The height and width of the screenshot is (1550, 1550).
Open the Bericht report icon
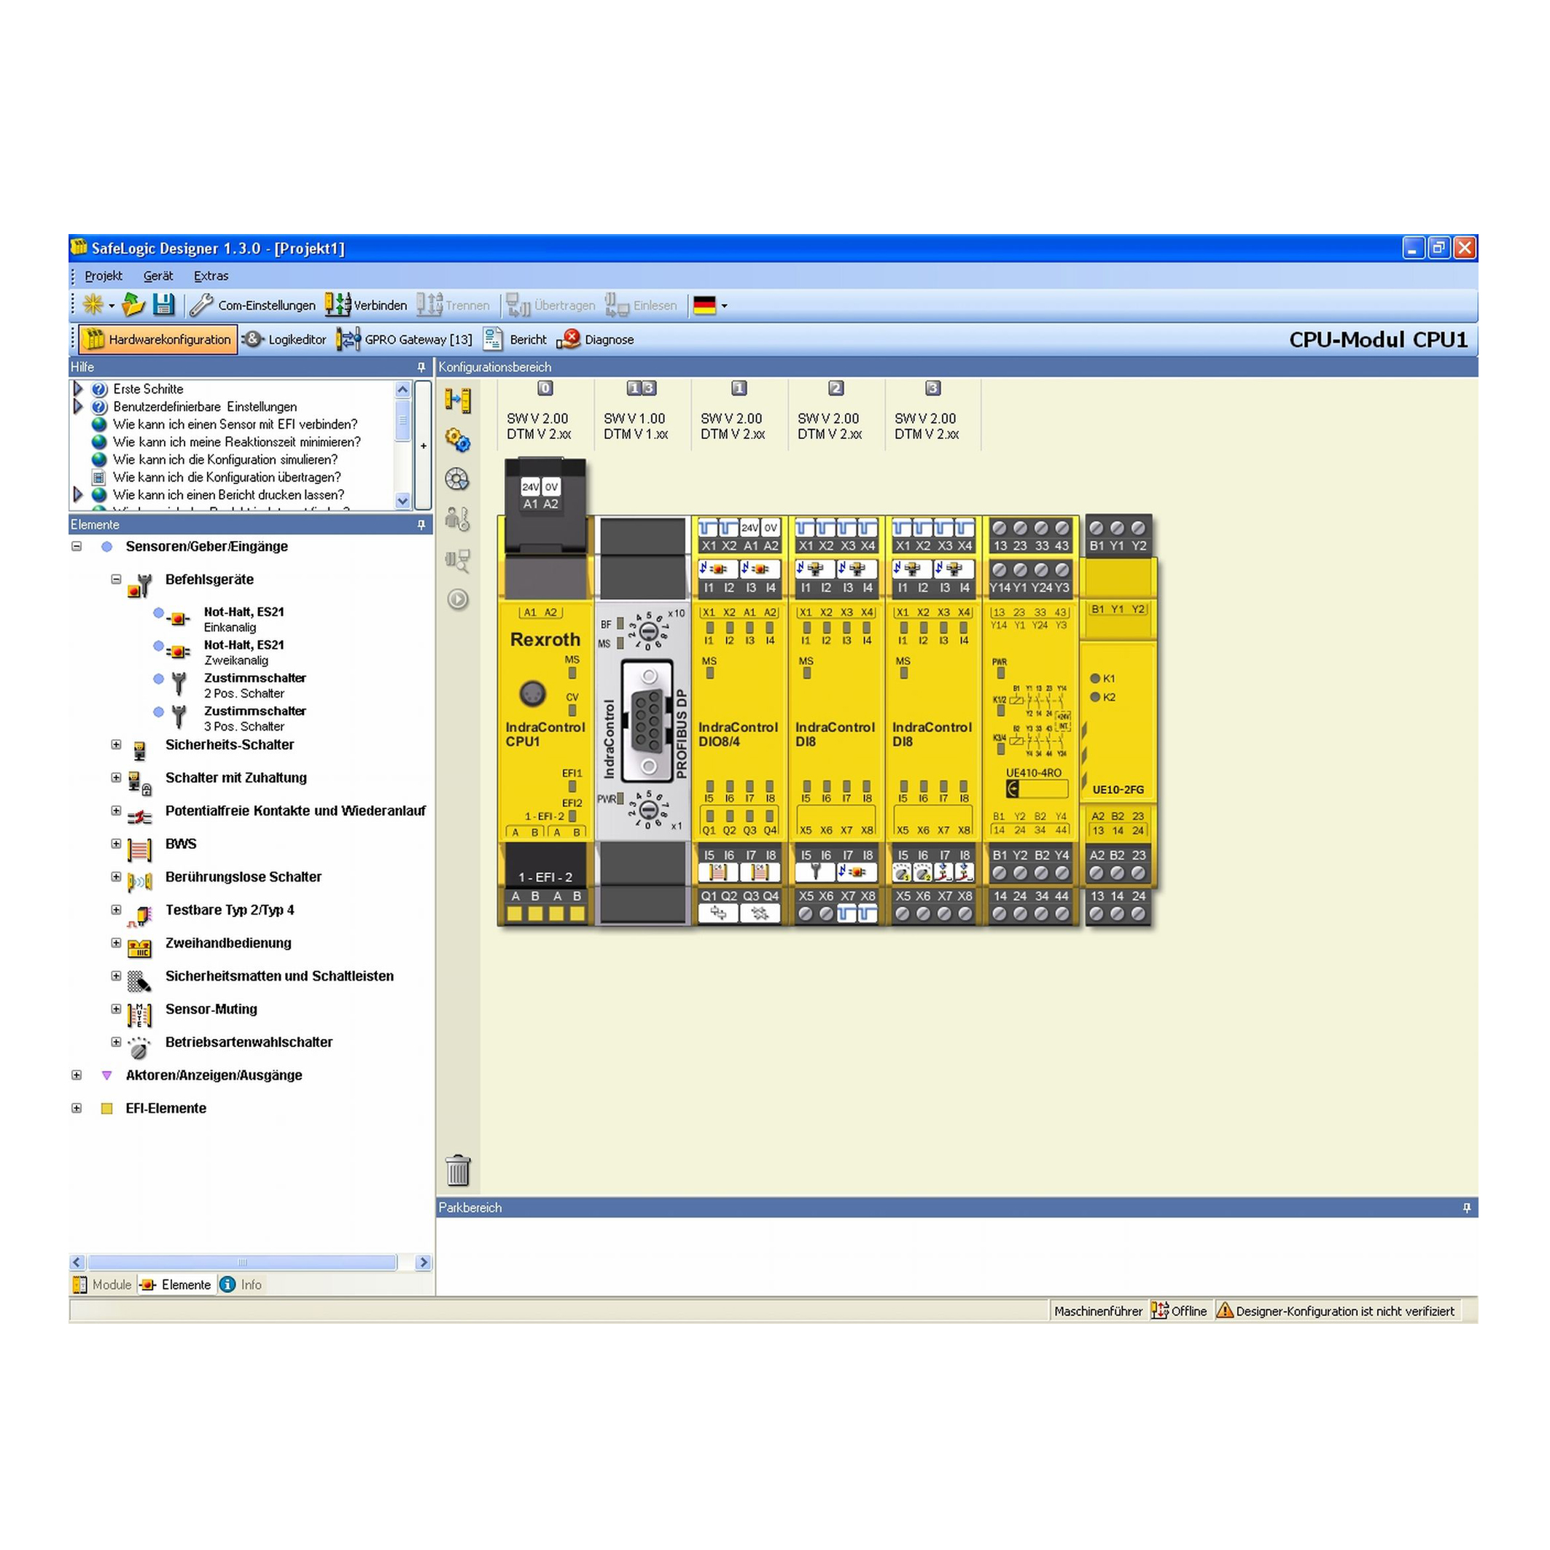494,339
